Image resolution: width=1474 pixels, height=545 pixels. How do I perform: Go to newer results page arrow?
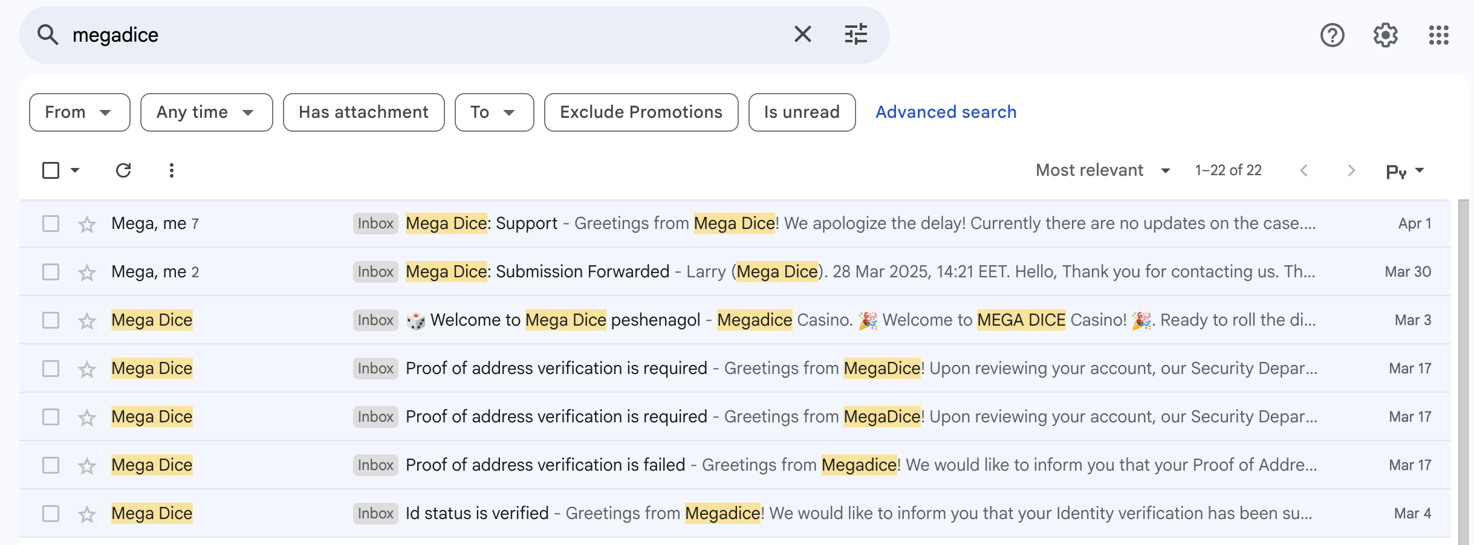(1304, 170)
